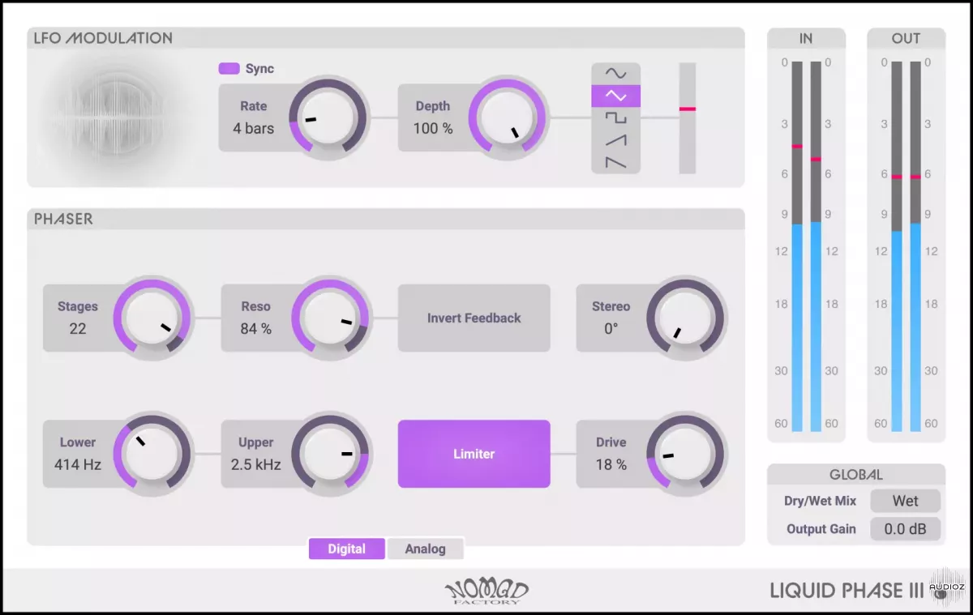This screenshot has height=615, width=973.
Task: Toggle the Invert Feedback button
Action: pyautogui.click(x=474, y=318)
